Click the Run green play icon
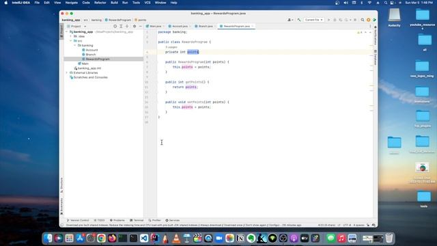Viewport: 437px width, 246px height. (x=329, y=20)
